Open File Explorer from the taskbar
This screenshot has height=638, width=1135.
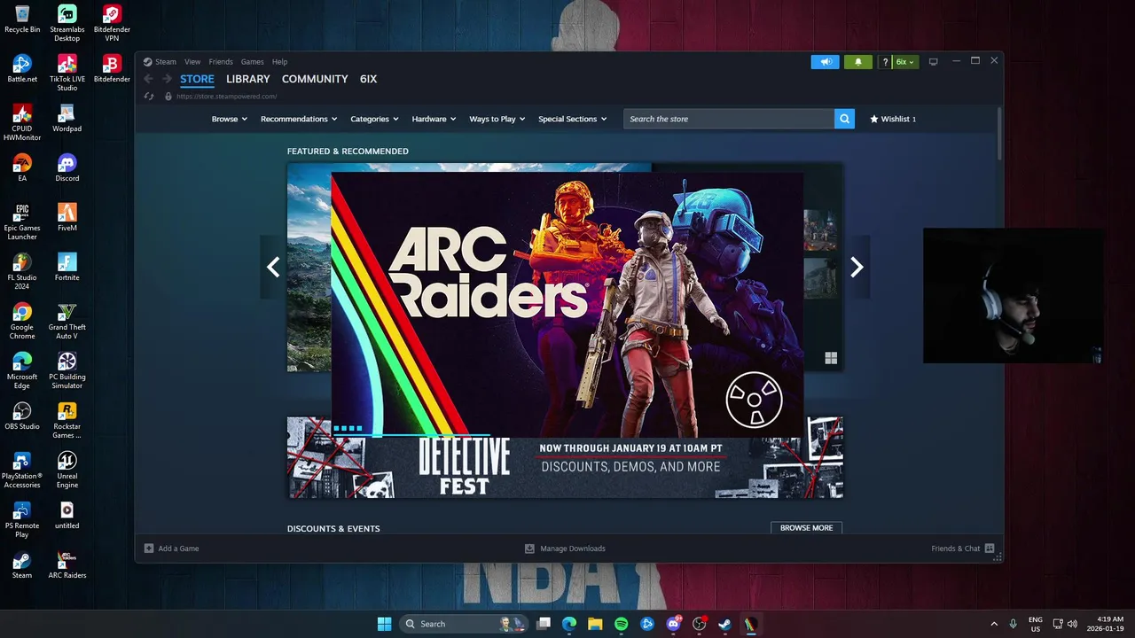[x=595, y=624]
